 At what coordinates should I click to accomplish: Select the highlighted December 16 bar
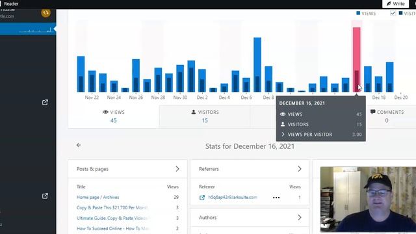pyautogui.click(x=357, y=60)
